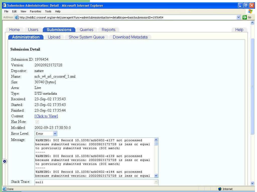Open the Edit menu

tap(14, 11)
